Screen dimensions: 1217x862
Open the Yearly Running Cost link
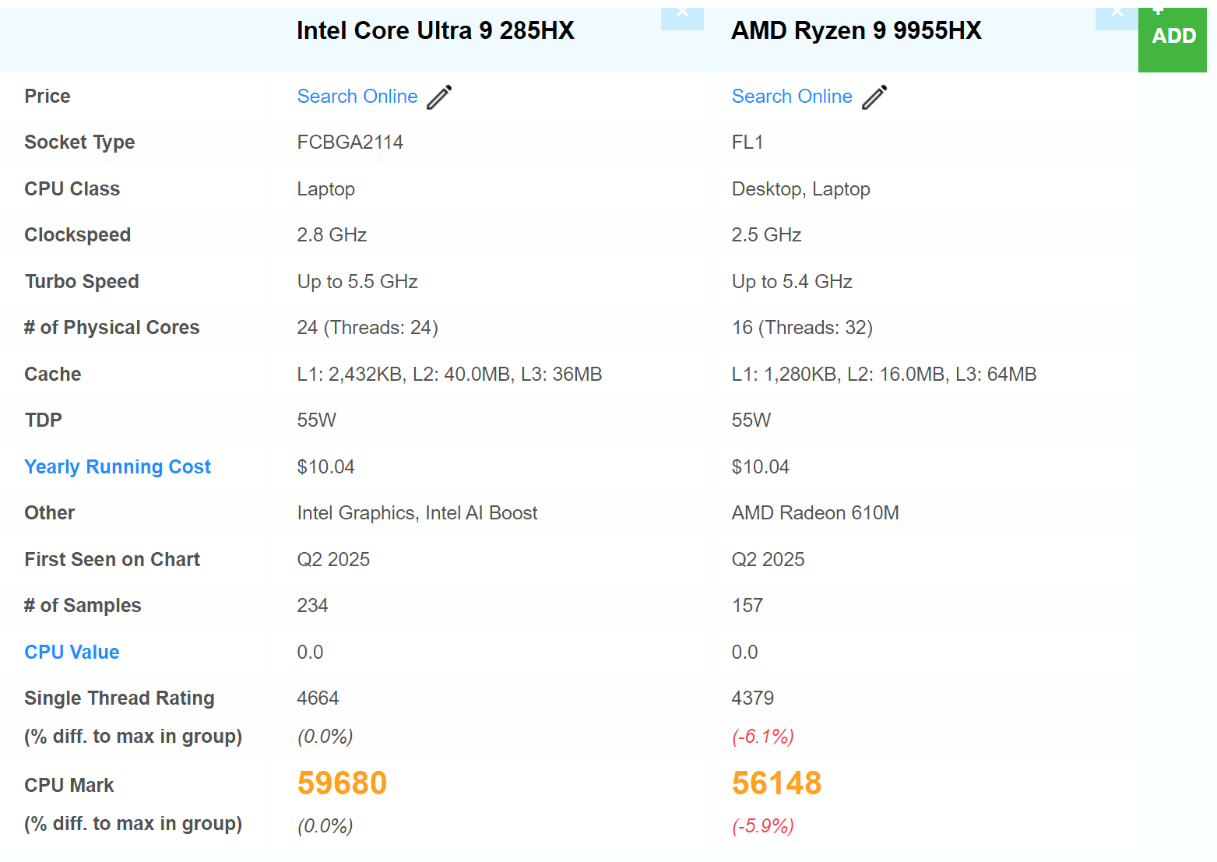pos(118,467)
